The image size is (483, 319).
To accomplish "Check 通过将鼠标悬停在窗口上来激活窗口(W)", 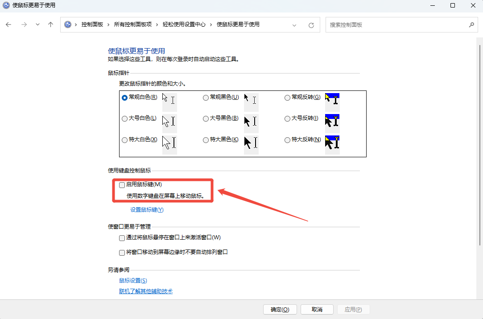I will click(x=122, y=238).
